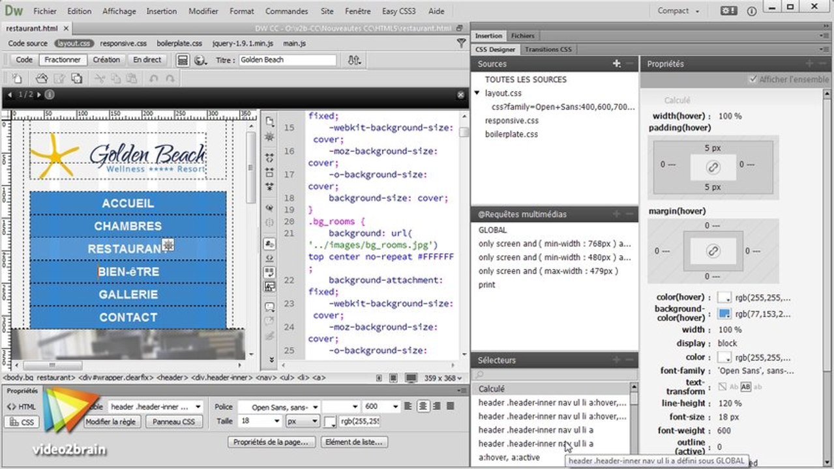Click align right icon in Propriétés panel
This screenshot has height=469, width=834.
click(x=436, y=406)
